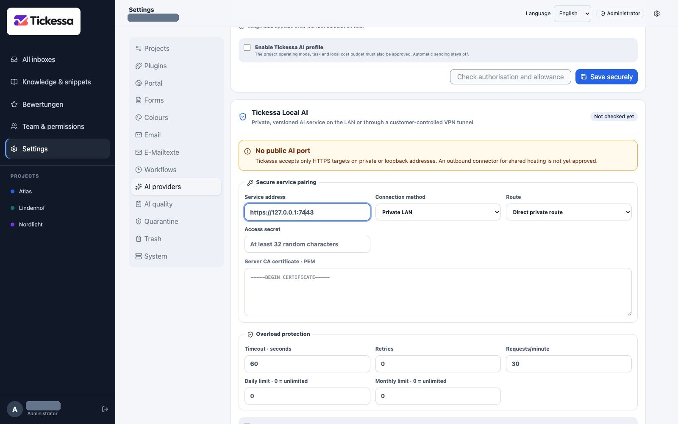
Task: Enable Tickessa AI profile checkbox
Action: point(247,47)
